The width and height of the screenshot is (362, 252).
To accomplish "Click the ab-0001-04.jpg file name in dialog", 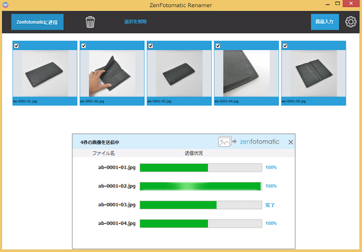I will tap(117, 224).
